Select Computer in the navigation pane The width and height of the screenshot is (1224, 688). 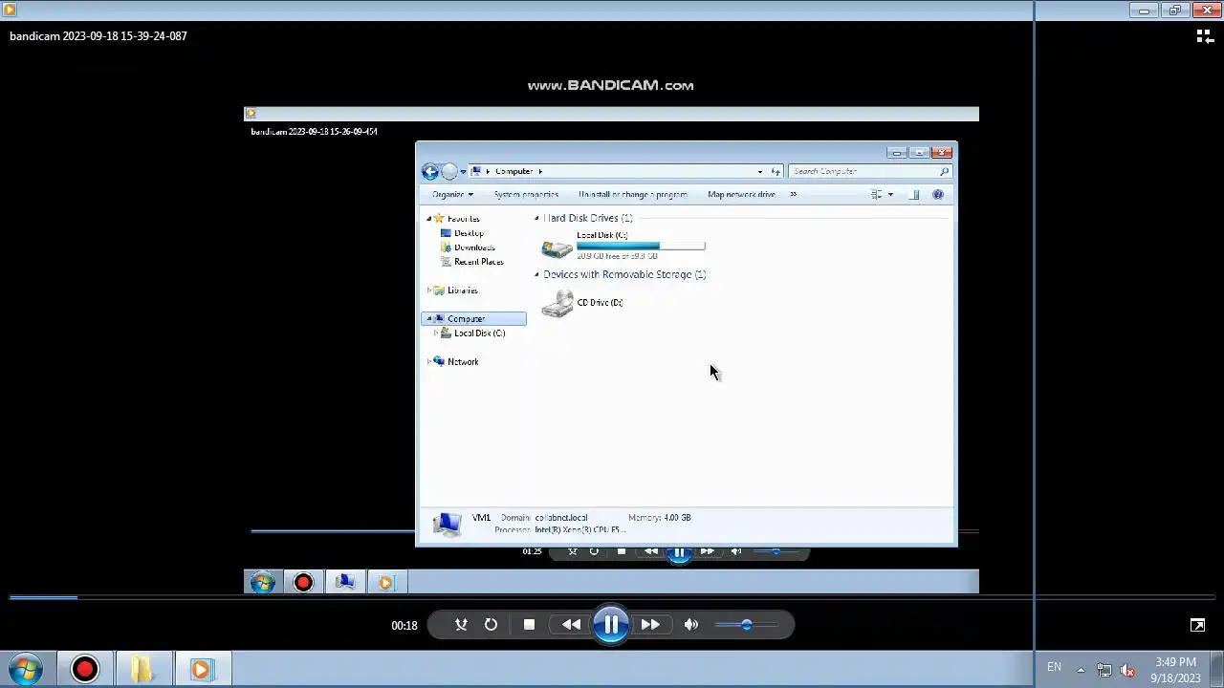[x=473, y=318]
